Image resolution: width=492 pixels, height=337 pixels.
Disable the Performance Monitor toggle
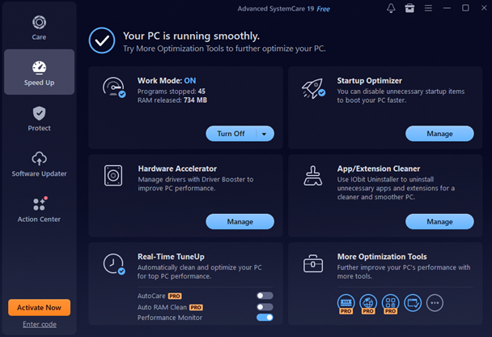click(x=265, y=318)
